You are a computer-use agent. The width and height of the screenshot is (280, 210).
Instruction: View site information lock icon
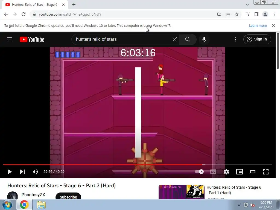pos(34,14)
